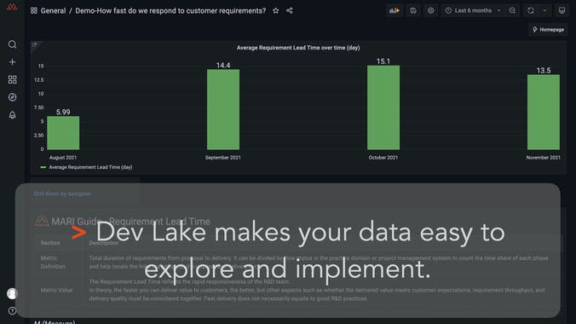Zoom out the time range
The width and height of the screenshot is (576, 324).
pos(512,11)
